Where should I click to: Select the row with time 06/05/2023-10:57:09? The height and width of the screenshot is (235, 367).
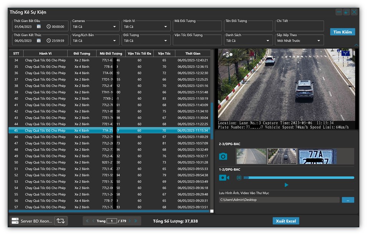pyautogui.click(x=109, y=143)
